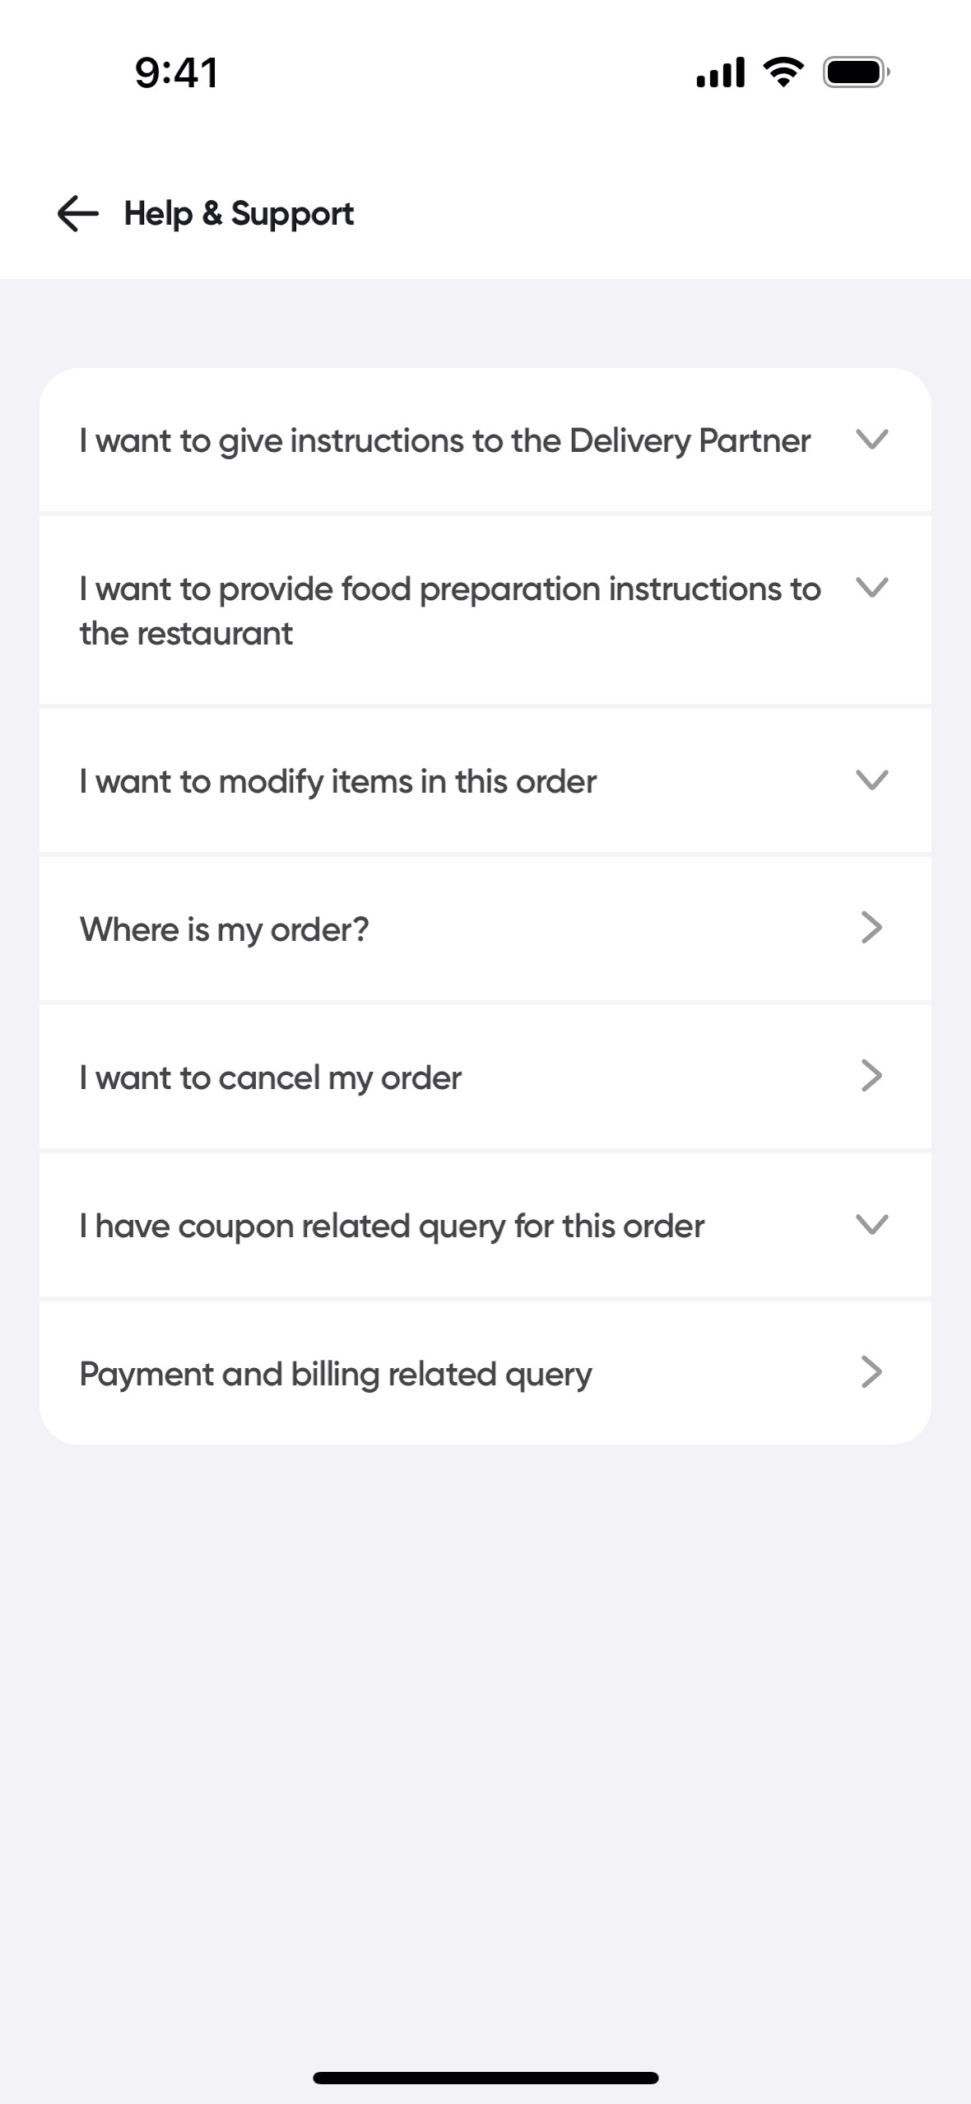The width and height of the screenshot is (971, 2104).
Task: Click the 9:41 clock in status bar
Action: [176, 72]
